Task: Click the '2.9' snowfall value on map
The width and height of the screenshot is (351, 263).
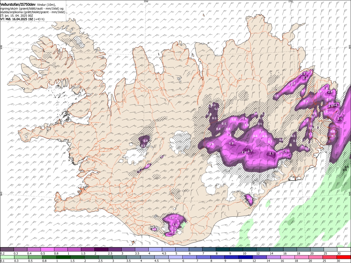Action: pos(303,74)
